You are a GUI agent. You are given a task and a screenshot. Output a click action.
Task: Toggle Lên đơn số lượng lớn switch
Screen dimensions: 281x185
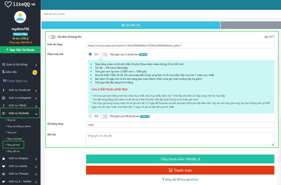[52, 37]
